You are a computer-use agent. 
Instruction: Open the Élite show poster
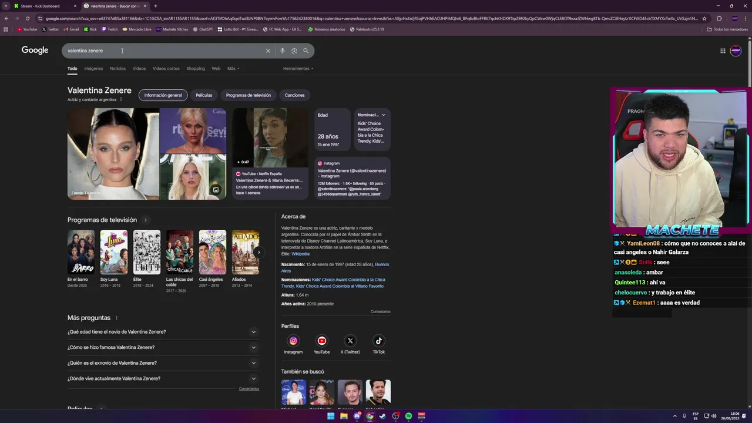click(x=146, y=252)
